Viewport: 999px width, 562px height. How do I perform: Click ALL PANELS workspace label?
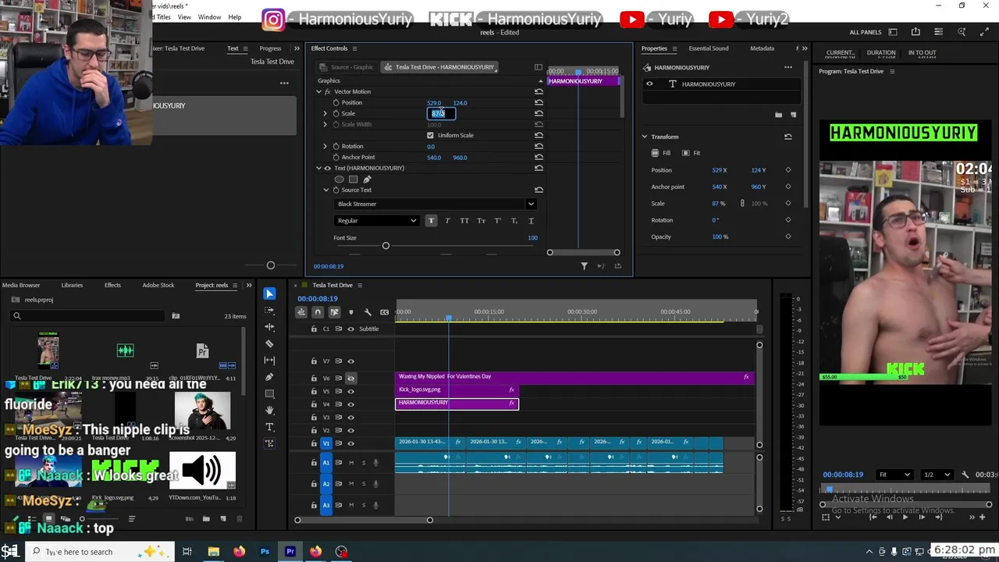866,32
